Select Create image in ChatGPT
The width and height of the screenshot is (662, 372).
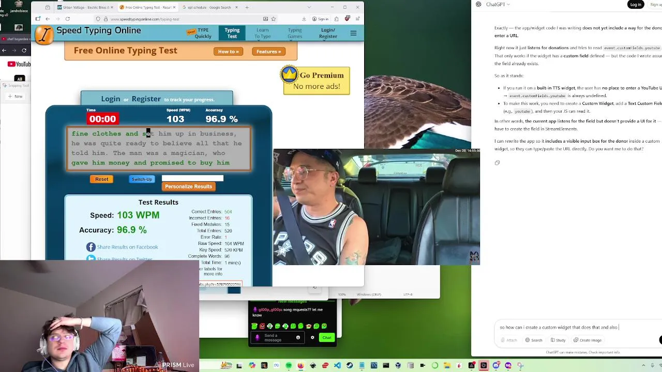[x=588, y=340]
